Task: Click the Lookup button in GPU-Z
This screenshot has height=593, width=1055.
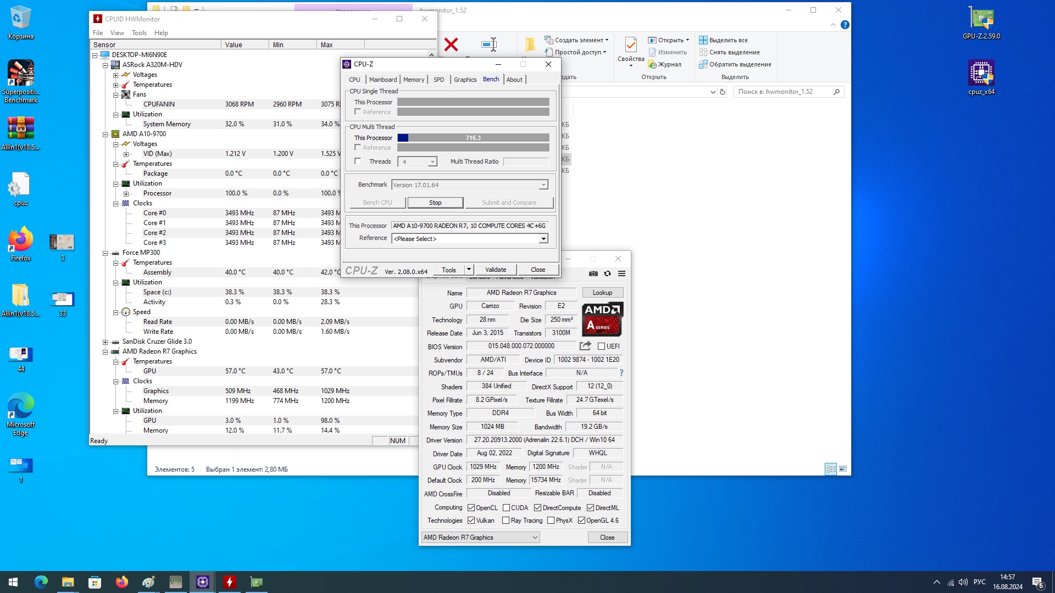Action: pos(602,293)
